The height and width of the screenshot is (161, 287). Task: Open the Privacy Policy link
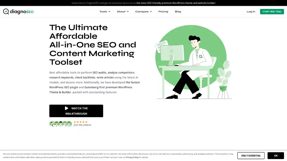coord(132,157)
